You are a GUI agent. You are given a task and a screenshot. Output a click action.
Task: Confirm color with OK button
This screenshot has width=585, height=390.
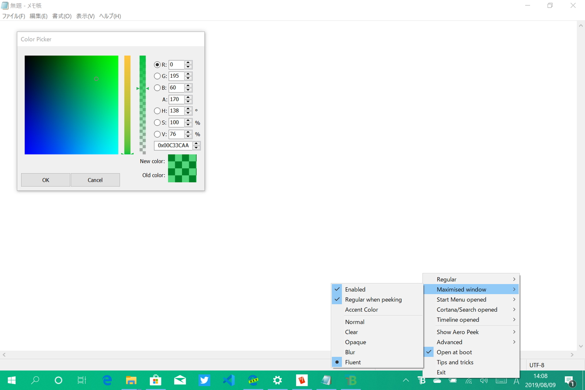(46, 180)
